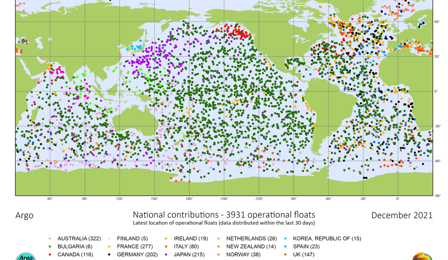Image resolution: width=448 pixels, height=260 pixels.
Task: Select the Korea legend dot marker
Action: [x=285, y=238]
